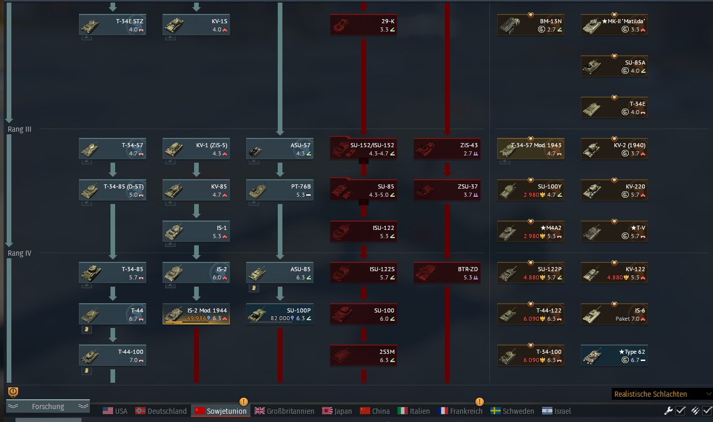Screen dimensions: 713x422
Task: Select the MK-II Matilda premium card
Action: (x=614, y=25)
